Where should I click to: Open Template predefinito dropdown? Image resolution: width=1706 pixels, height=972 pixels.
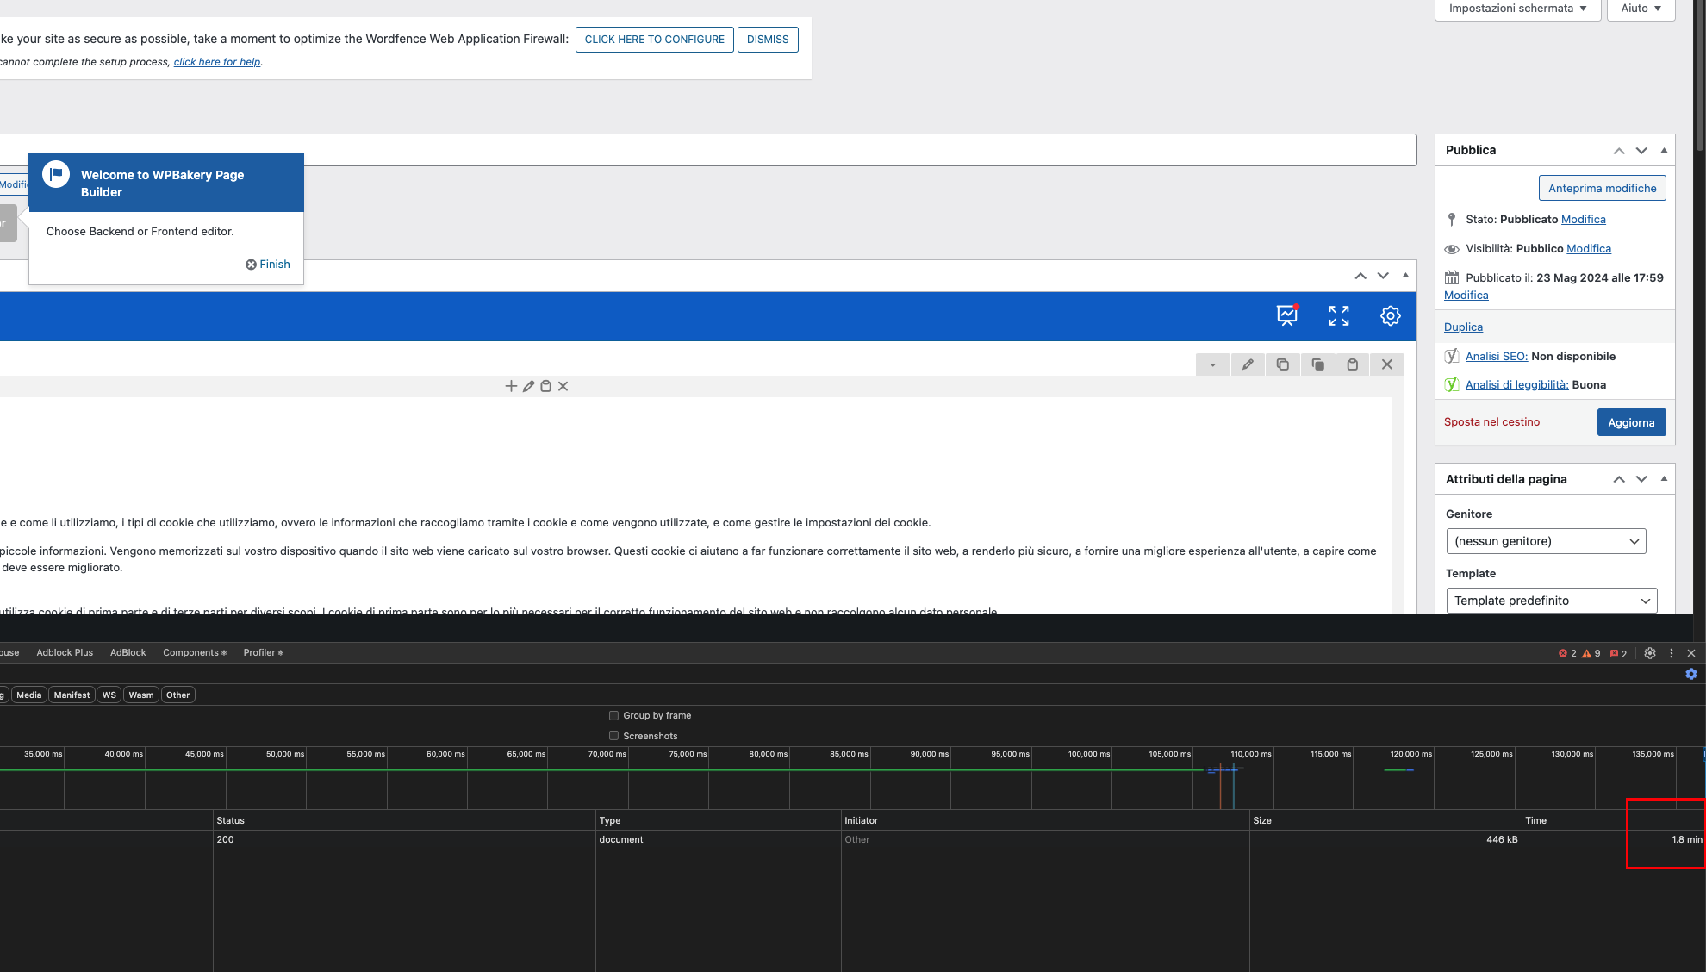pyautogui.click(x=1551, y=601)
